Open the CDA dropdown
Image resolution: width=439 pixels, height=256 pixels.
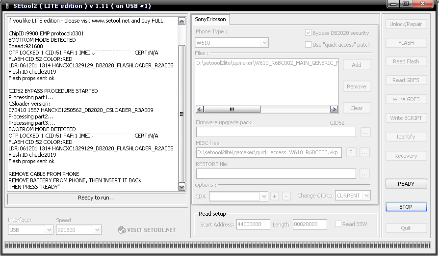(264, 196)
